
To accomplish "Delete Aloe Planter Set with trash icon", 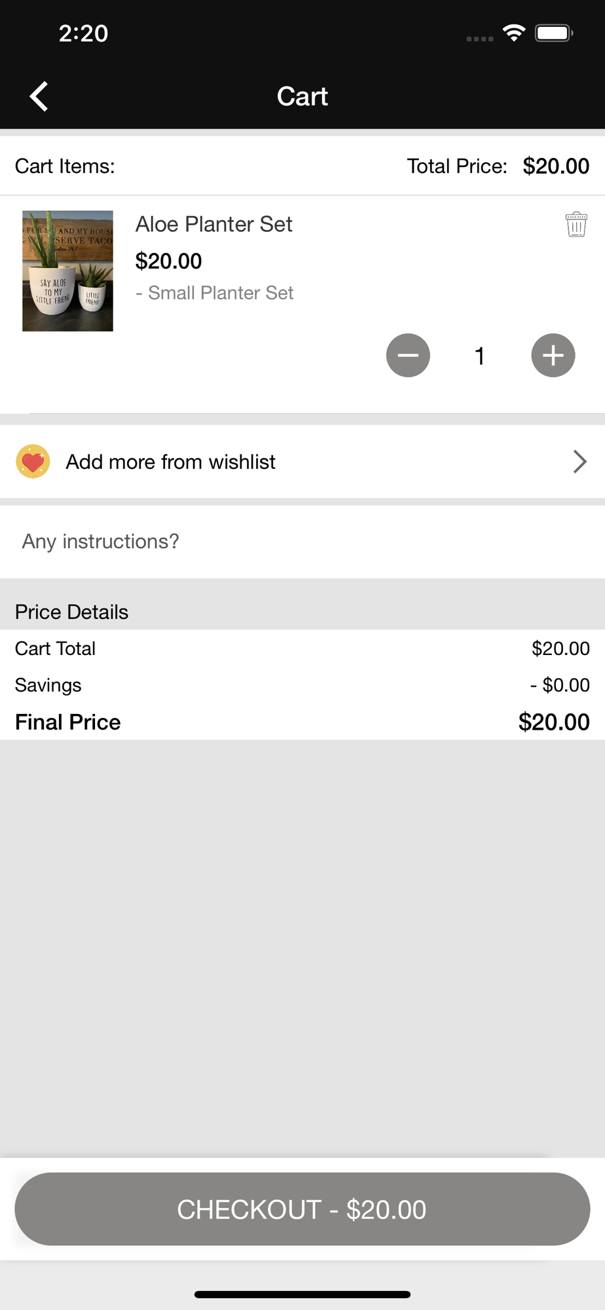I will [576, 225].
